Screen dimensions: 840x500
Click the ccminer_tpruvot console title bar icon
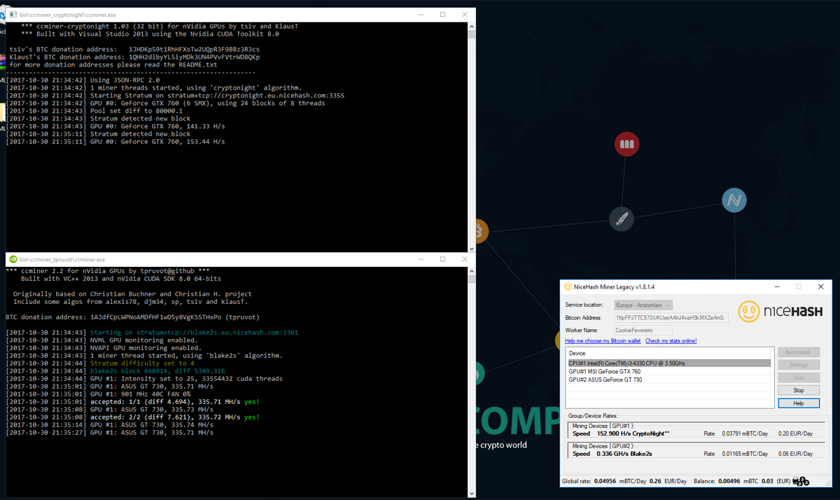(x=13, y=259)
